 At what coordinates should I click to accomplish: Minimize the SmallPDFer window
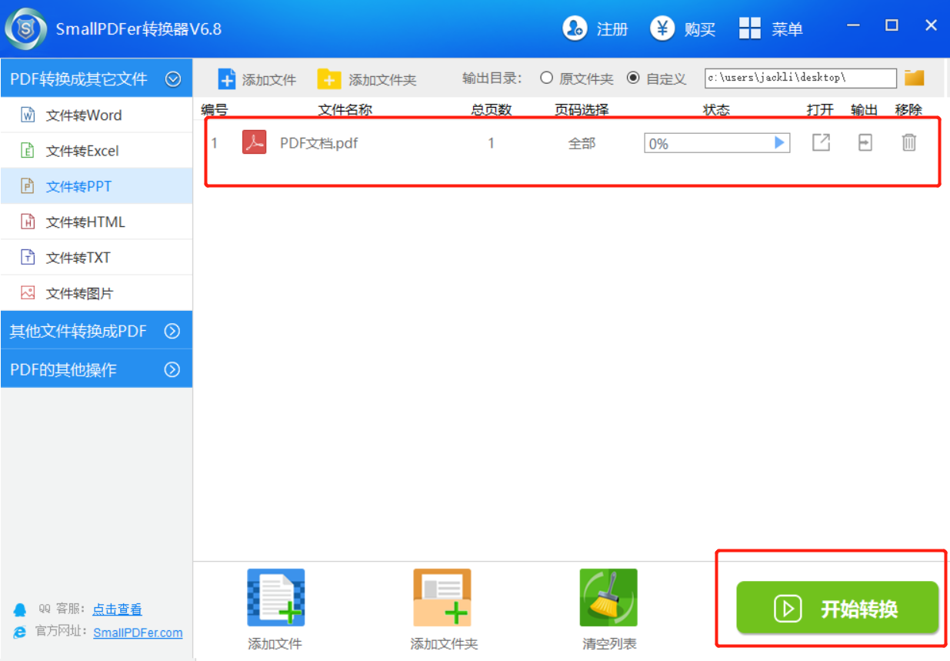coord(853,25)
